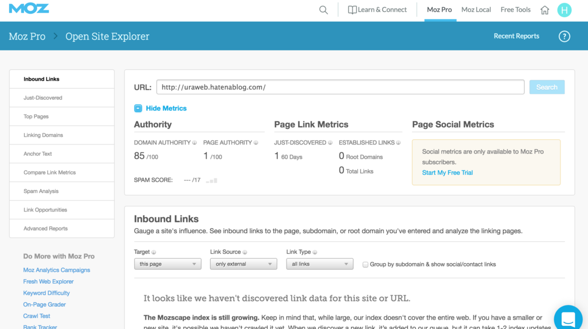This screenshot has width=588, height=329.
Task: Open Learn & Connect menu
Action: (377, 10)
